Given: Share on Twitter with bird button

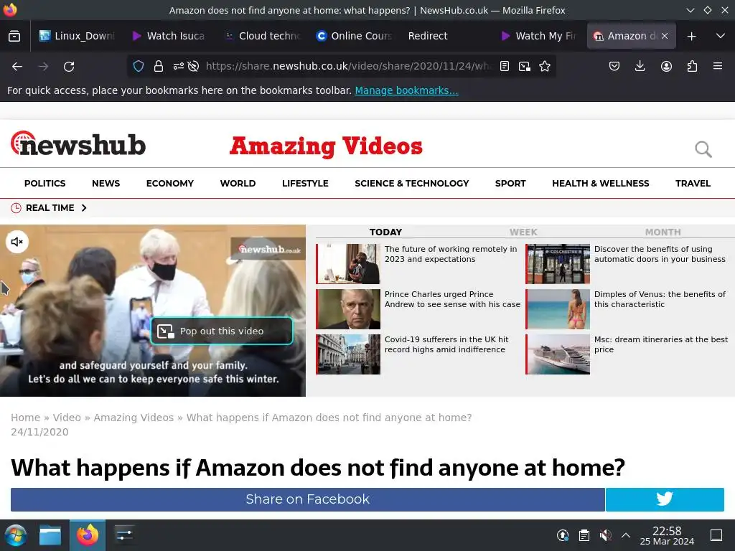Looking at the screenshot, I should point(665,499).
